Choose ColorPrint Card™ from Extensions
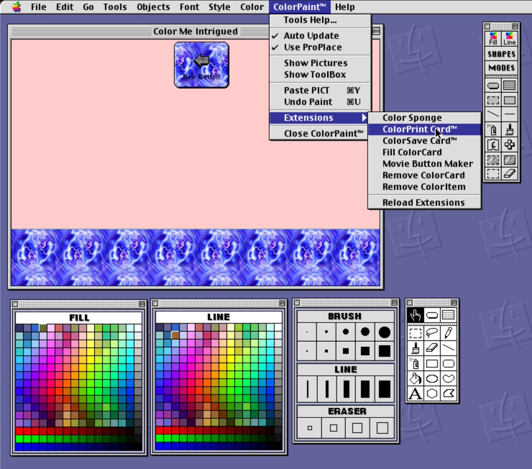This screenshot has width=532, height=469. pos(425,129)
